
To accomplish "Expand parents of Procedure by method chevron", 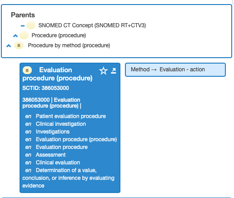I will click(9, 46).
